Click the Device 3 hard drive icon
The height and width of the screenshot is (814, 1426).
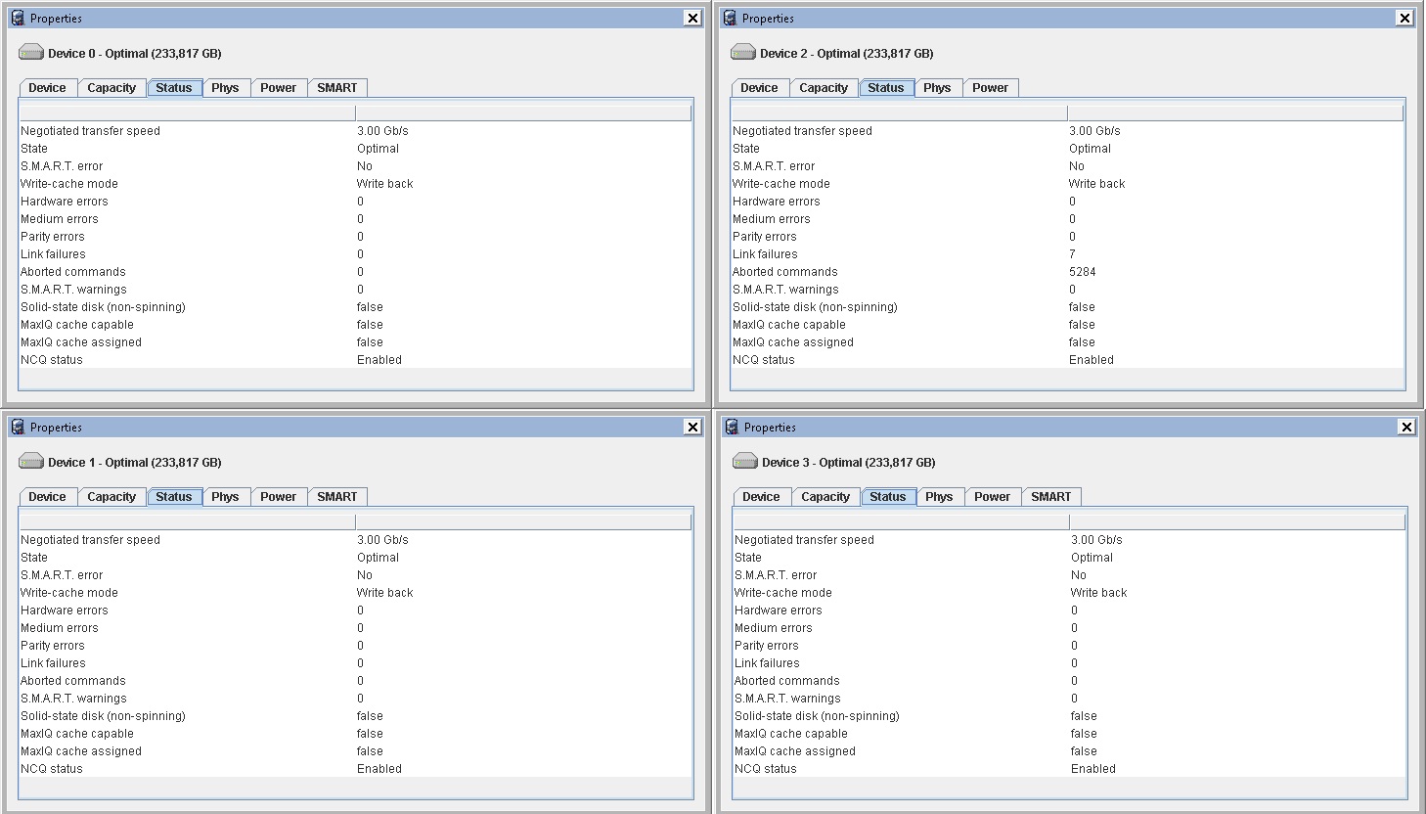[x=745, y=462]
